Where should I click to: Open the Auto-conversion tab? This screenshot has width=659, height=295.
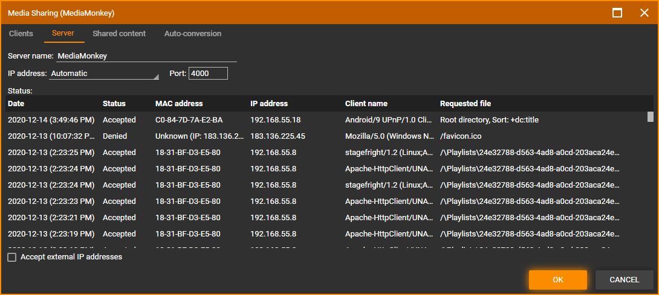(x=192, y=34)
